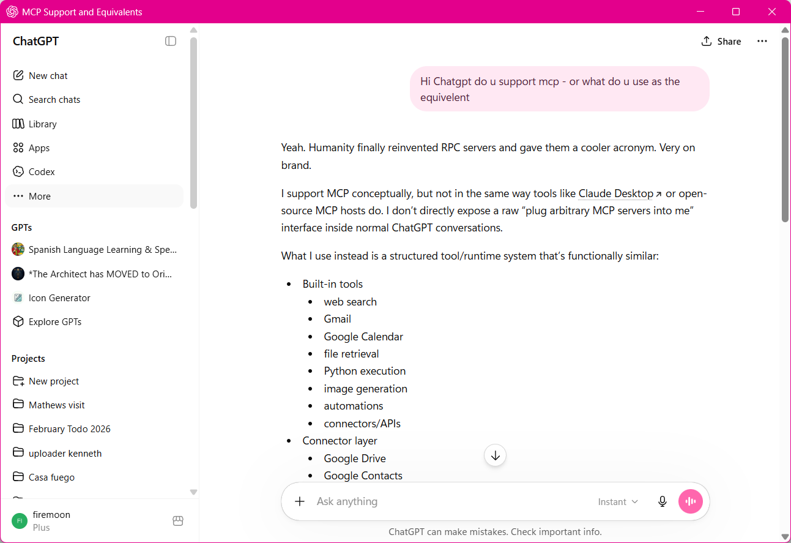This screenshot has width=791, height=543.
Task: Click the 'image generation' list item
Action: coord(365,389)
